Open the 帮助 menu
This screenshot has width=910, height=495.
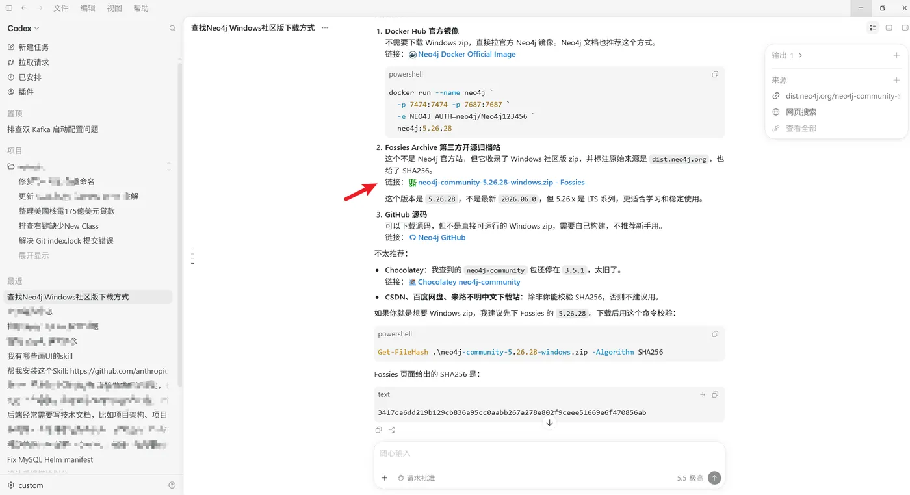click(x=141, y=8)
